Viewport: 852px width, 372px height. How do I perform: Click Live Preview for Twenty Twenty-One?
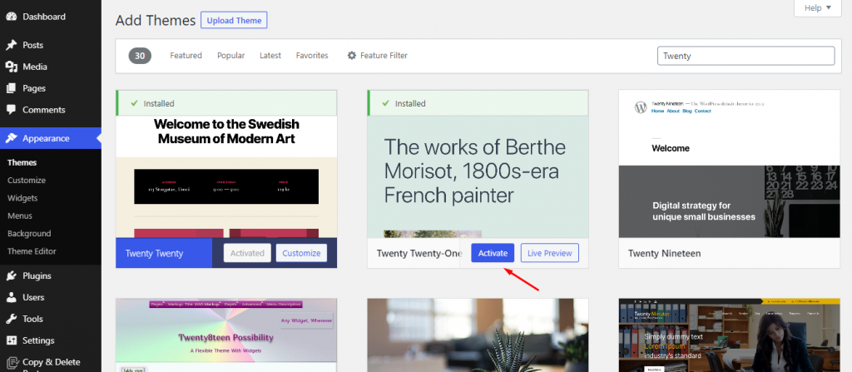[x=550, y=253]
